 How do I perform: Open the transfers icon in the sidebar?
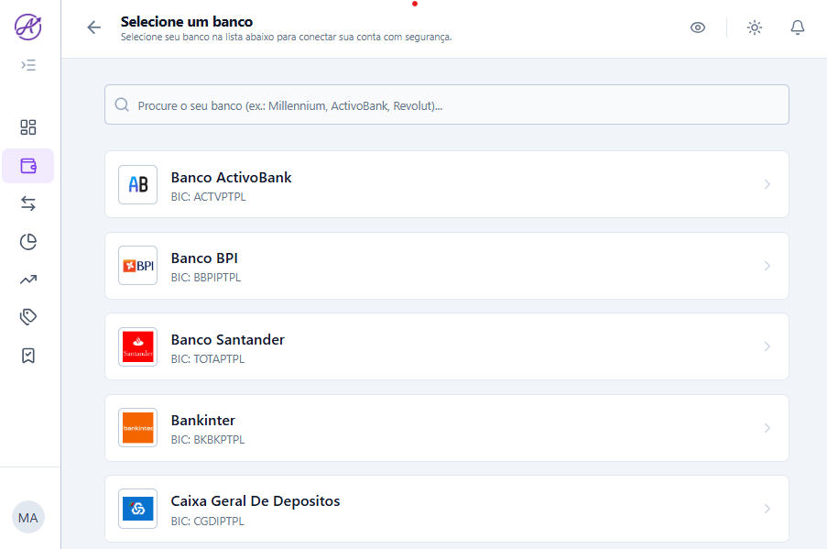coord(27,203)
